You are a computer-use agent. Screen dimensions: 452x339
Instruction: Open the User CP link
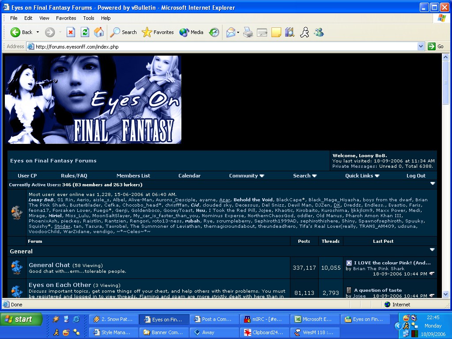click(x=27, y=176)
